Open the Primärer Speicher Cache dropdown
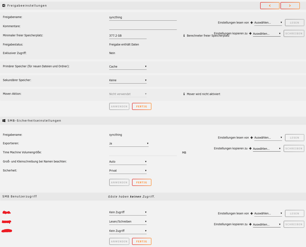This screenshot has width=306, height=247. click(128, 67)
